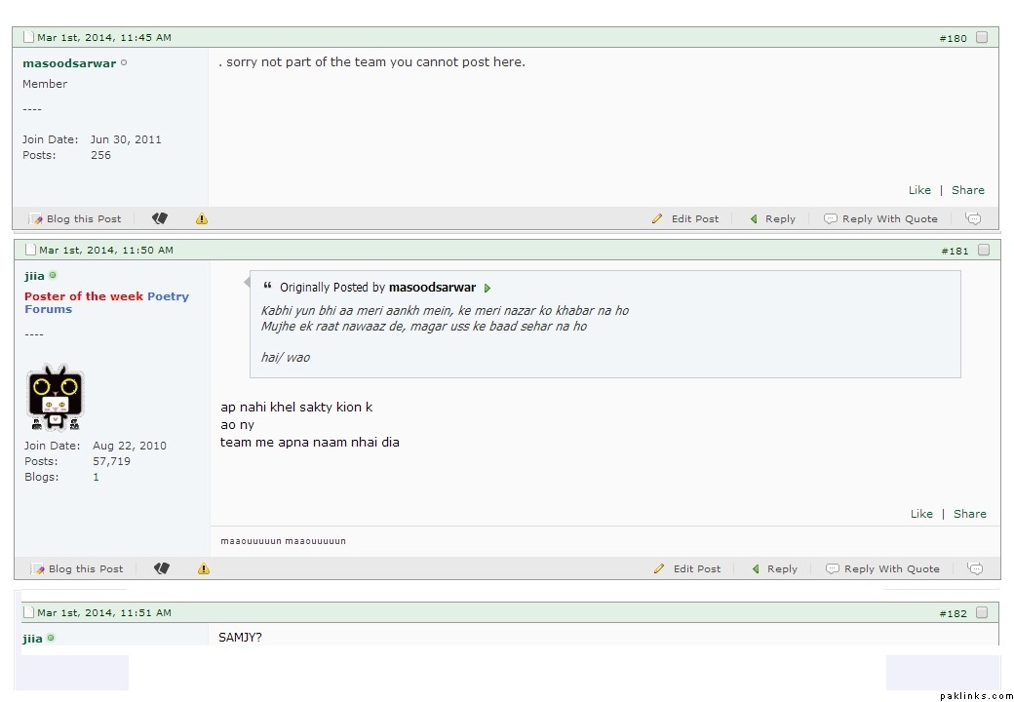Screen dimensions: 1014x702
Task: Check the box next to post #182
Action: tap(982, 613)
